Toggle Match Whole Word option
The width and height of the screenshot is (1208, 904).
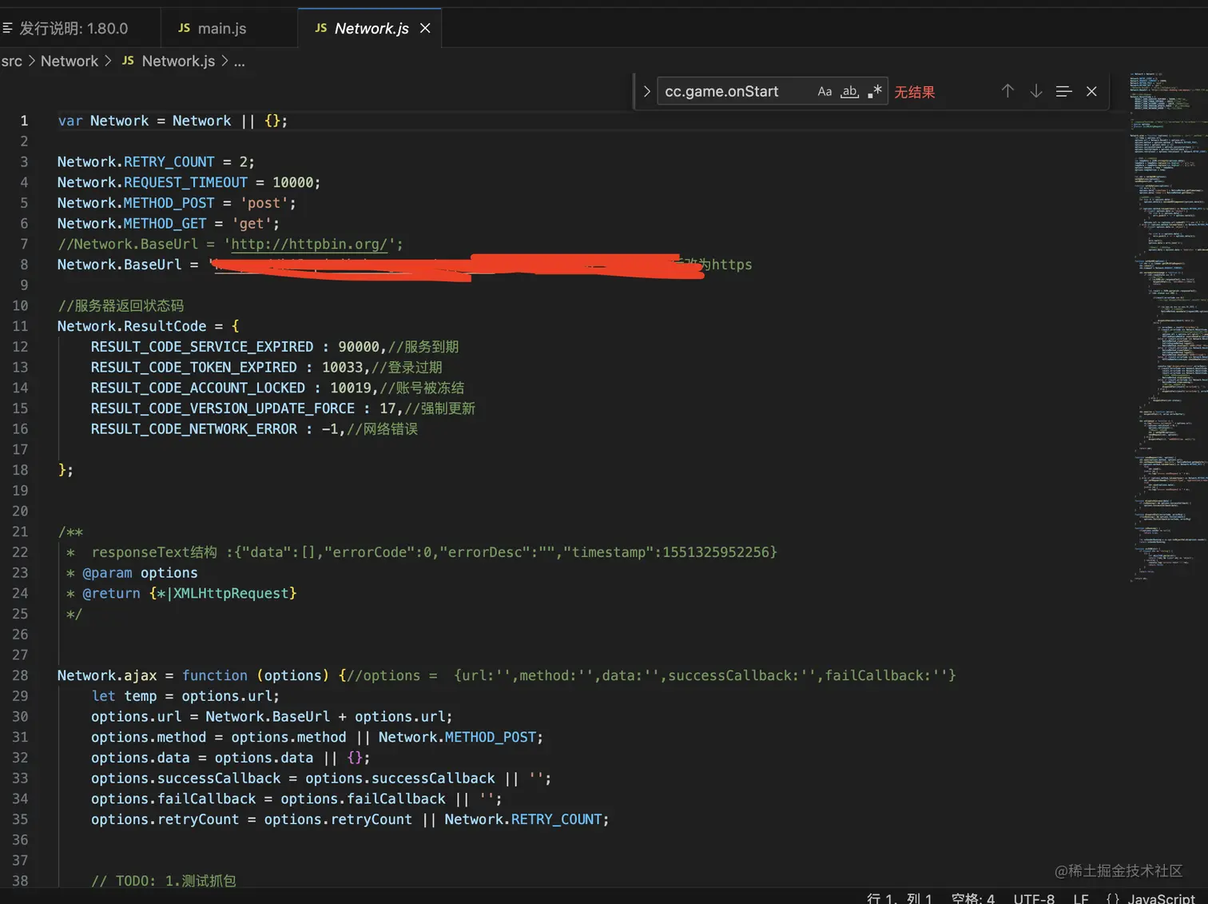click(848, 90)
